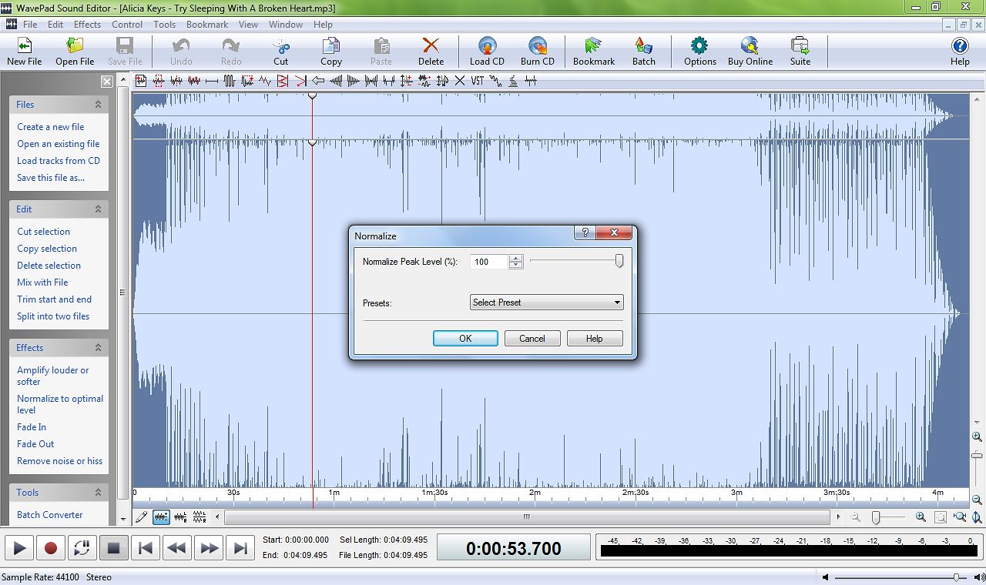Open the Select Preset dropdown
This screenshot has height=585, width=986.
(x=546, y=302)
